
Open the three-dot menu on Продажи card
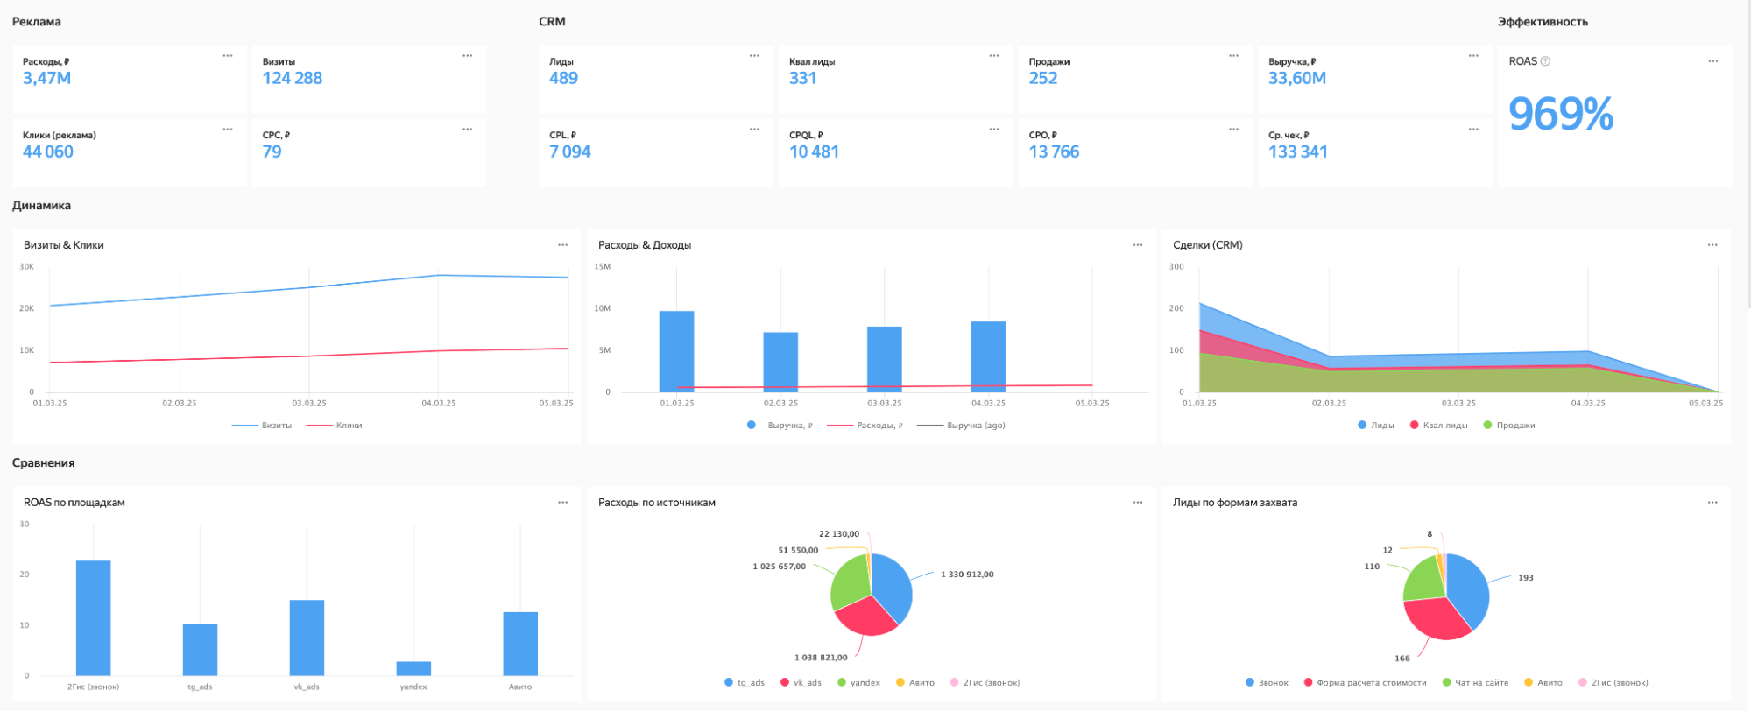[x=1233, y=56]
